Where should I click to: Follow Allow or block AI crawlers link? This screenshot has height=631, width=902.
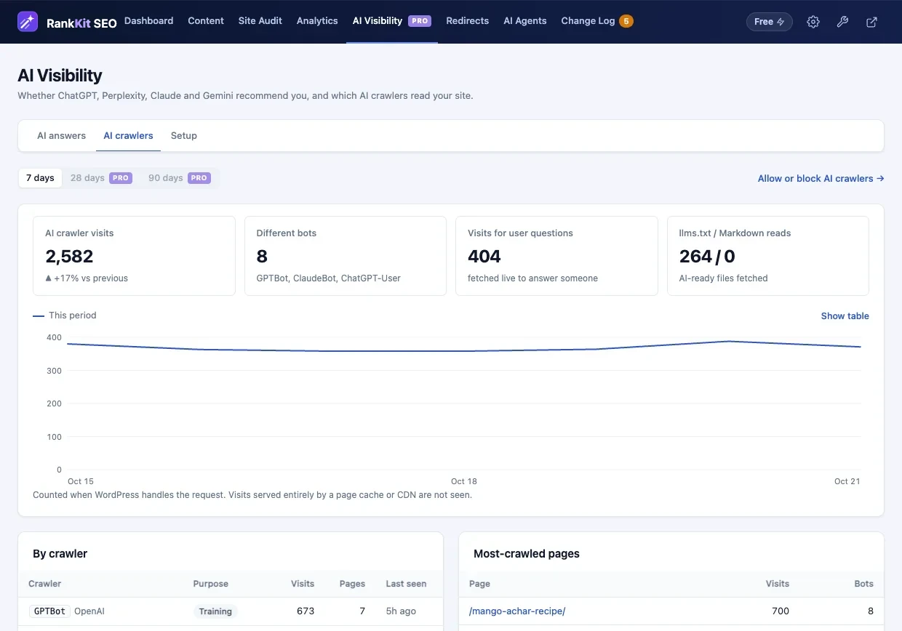click(x=821, y=178)
